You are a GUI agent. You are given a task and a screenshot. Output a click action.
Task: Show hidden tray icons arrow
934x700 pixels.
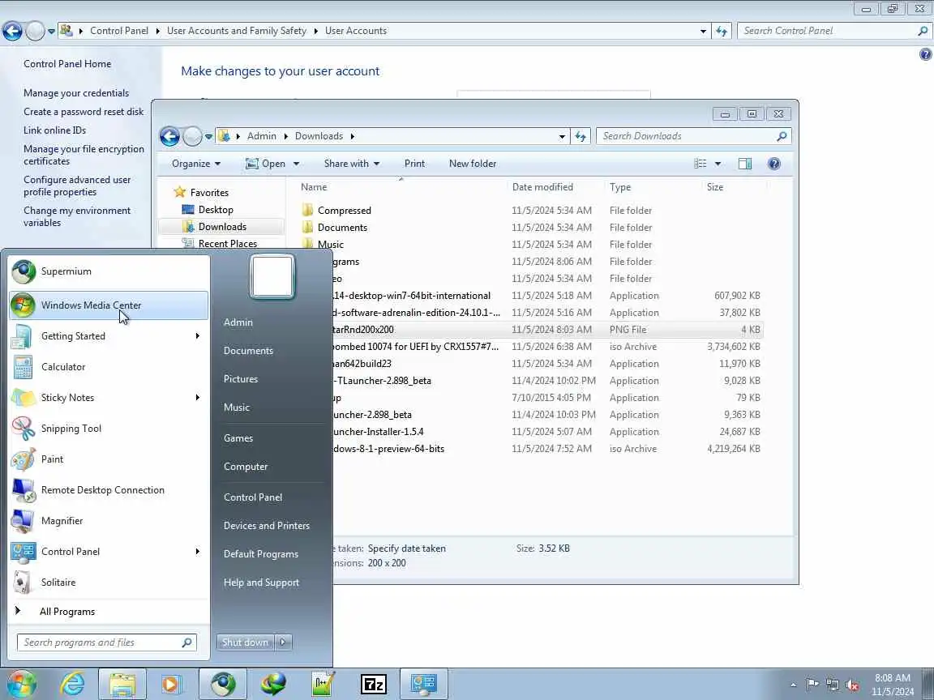click(x=793, y=685)
